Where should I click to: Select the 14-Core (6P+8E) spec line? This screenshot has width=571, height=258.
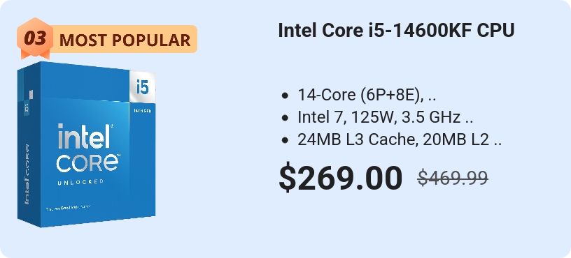click(x=367, y=95)
